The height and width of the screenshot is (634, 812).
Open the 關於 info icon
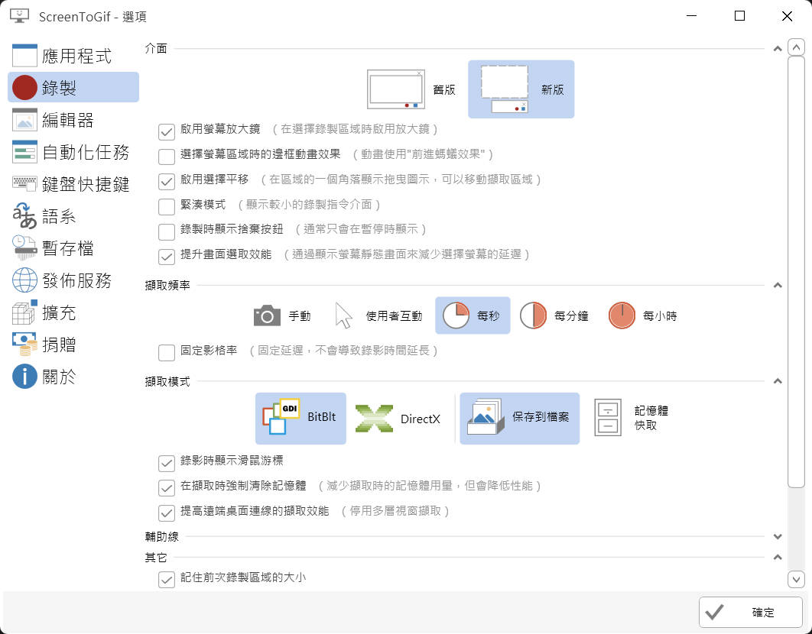24,377
